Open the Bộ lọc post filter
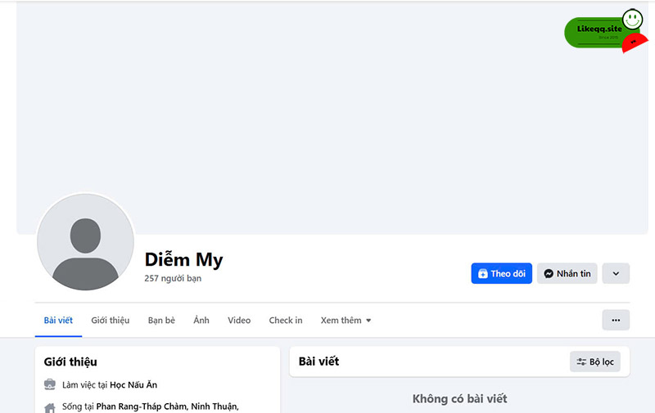The image size is (655, 413). click(595, 361)
